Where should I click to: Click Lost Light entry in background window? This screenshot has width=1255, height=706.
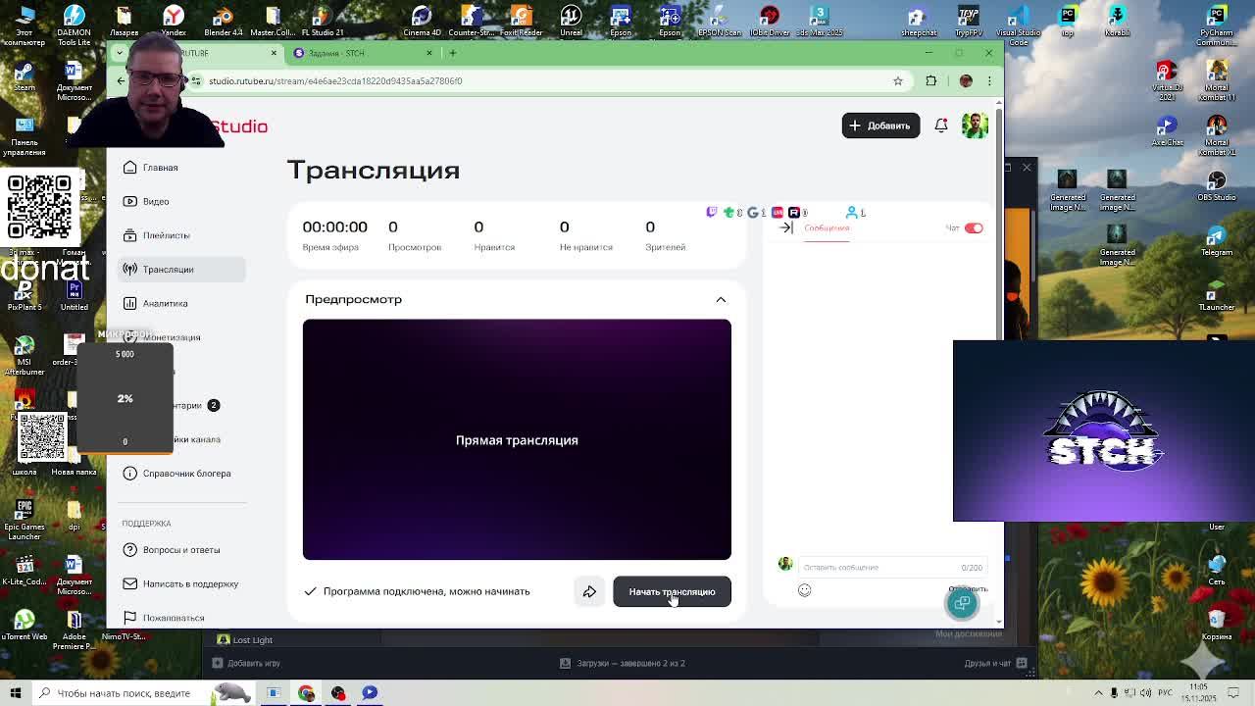click(245, 640)
